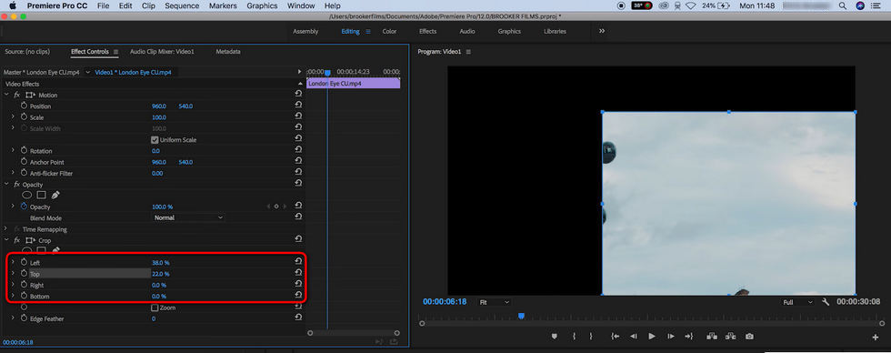Click the Lift button
The height and width of the screenshot is (353, 891).
711,337
